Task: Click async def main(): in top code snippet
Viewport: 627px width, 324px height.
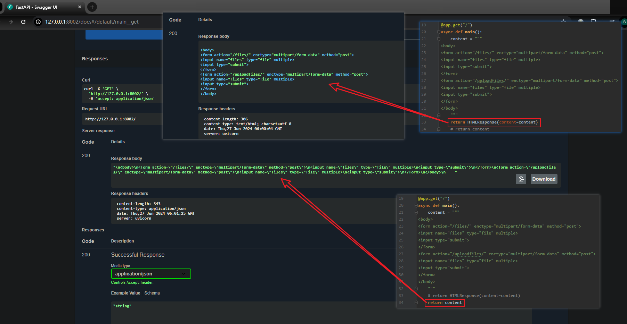Action: click(461, 32)
